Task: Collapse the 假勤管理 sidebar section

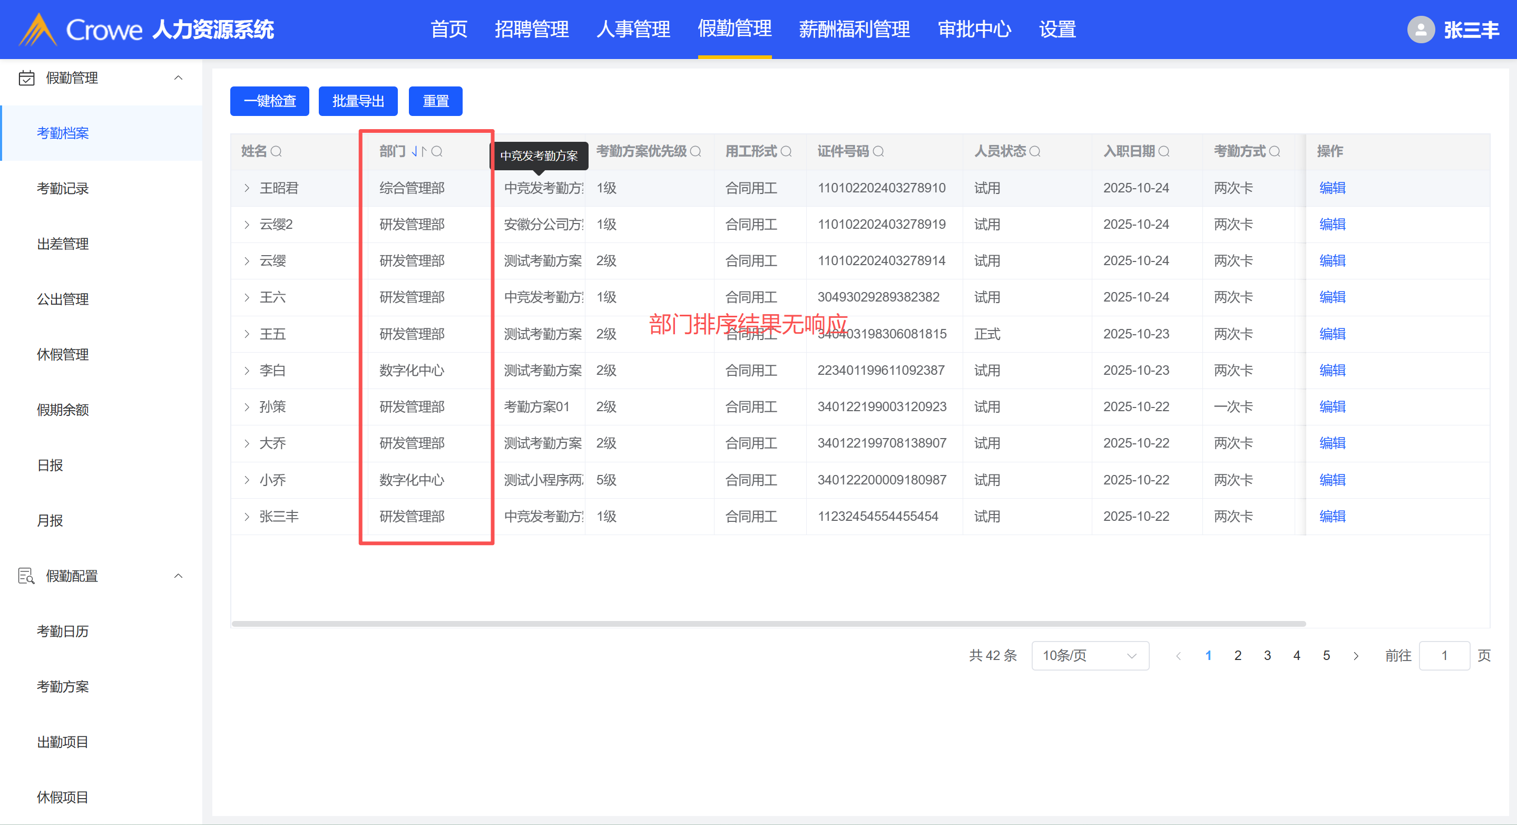Action: point(178,78)
